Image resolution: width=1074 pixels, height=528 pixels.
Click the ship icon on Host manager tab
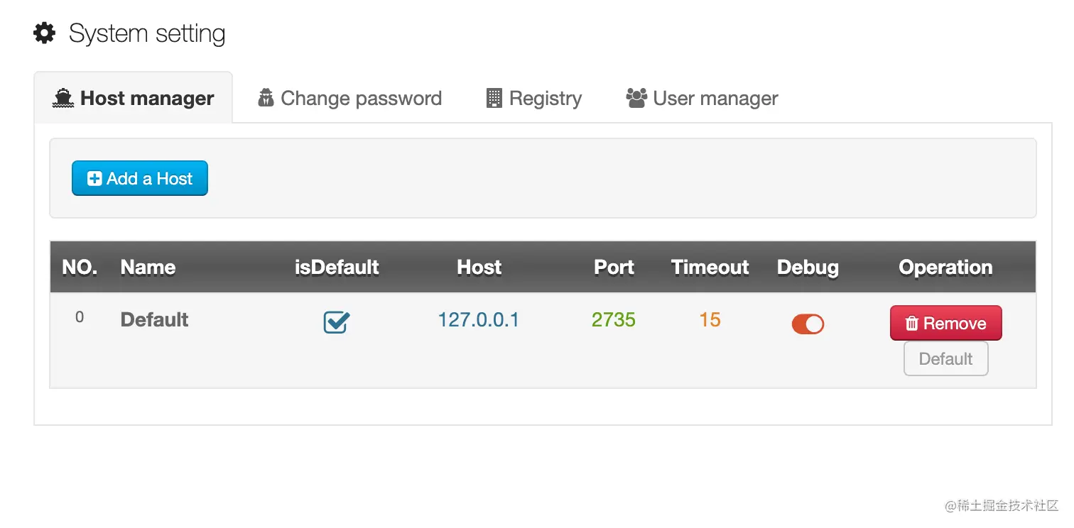tap(63, 98)
